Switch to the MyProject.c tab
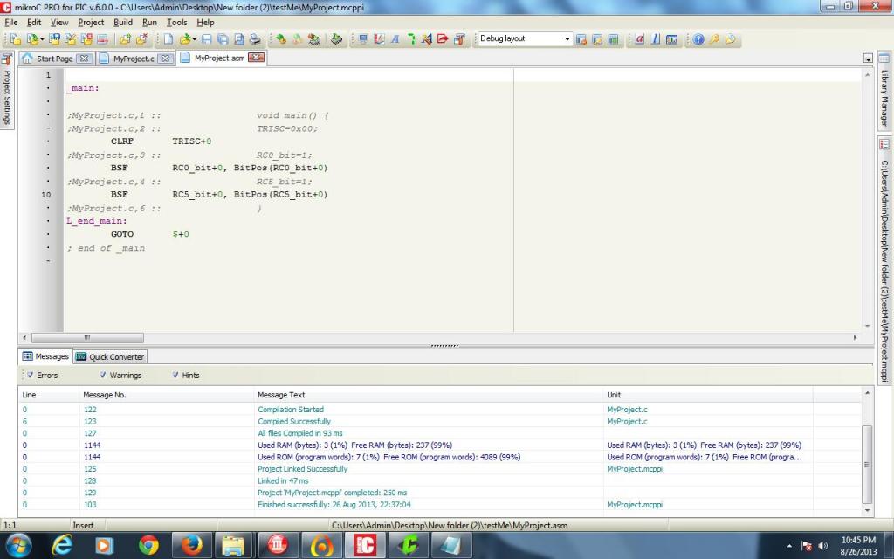 pyautogui.click(x=134, y=59)
